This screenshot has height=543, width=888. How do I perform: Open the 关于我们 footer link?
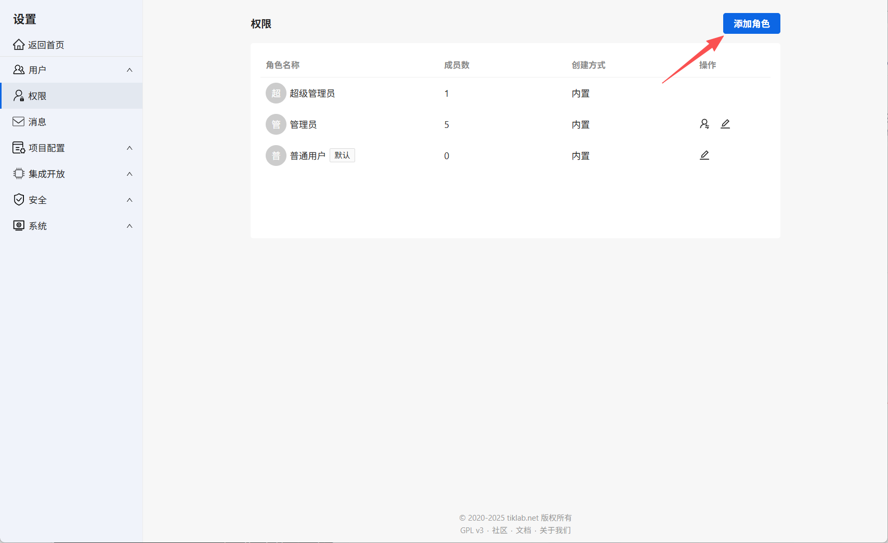point(555,530)
